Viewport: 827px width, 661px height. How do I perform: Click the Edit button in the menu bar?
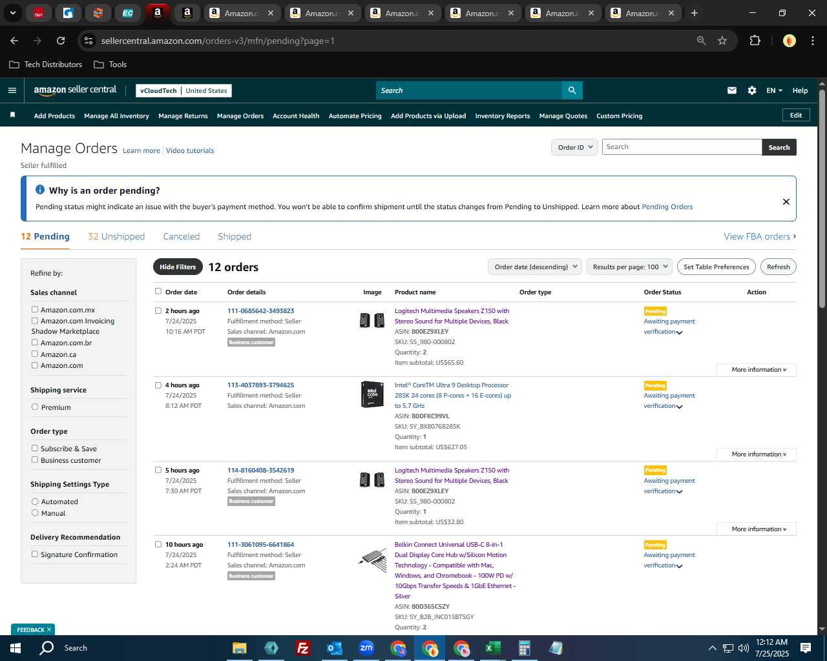tap(796, 115)
